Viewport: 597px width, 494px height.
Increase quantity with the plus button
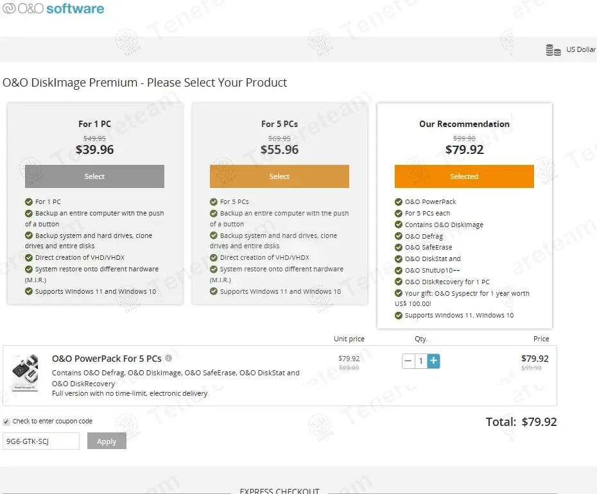pyautogui.click(x=434, y=361)
